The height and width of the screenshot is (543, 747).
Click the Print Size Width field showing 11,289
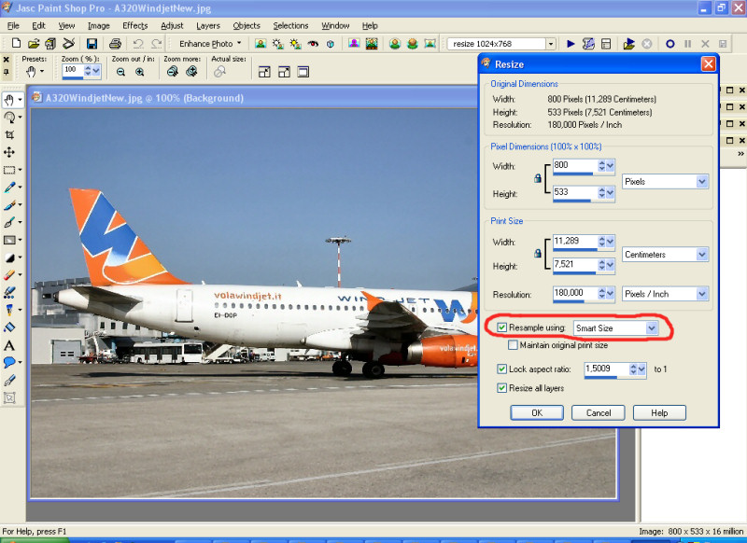(574, 242)
